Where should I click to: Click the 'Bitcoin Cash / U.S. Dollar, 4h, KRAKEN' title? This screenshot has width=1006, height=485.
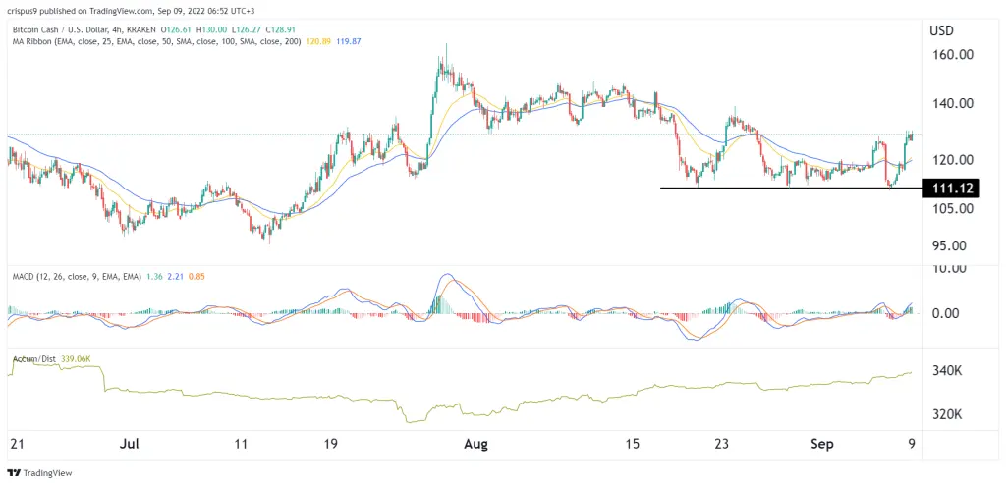pos(84,29)
